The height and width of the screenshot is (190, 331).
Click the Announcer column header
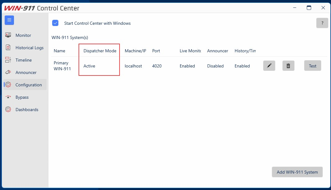point(218,51)
